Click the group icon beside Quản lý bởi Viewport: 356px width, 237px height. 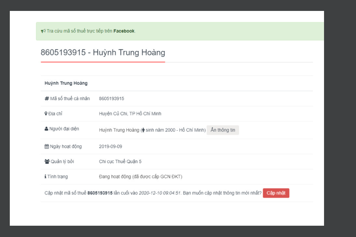47,162
